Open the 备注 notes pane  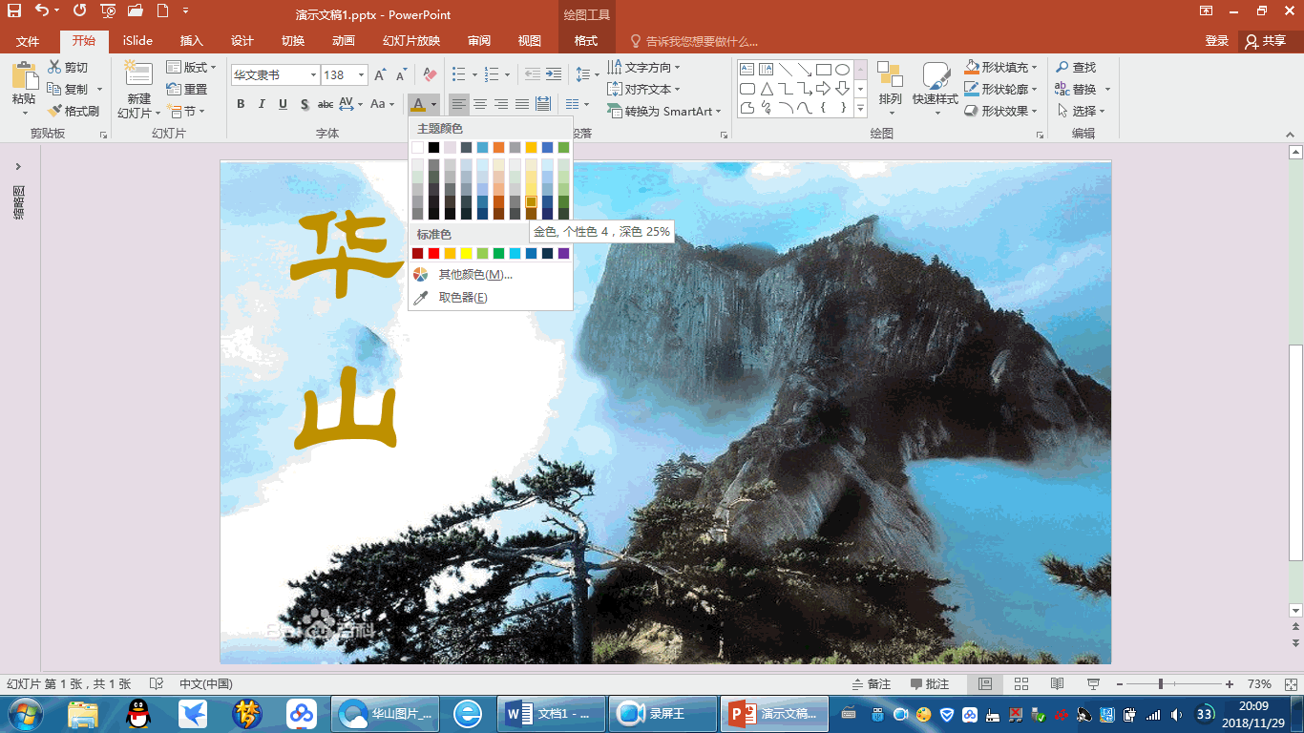click(872, 684)
